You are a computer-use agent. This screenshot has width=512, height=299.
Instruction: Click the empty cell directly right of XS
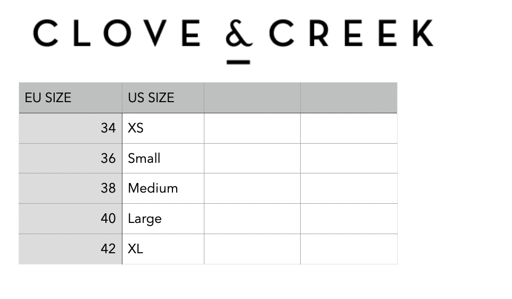(x=252, y=128)
